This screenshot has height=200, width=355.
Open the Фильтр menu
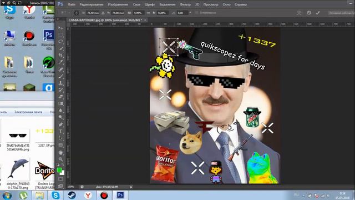tap(185, 4)
